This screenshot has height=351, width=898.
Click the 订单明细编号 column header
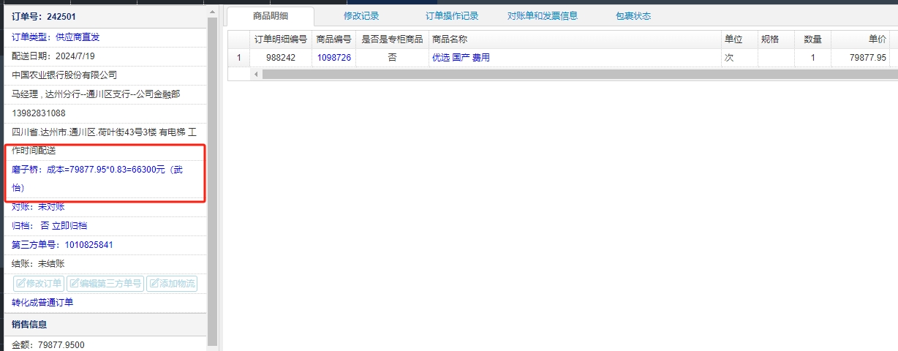280,39
